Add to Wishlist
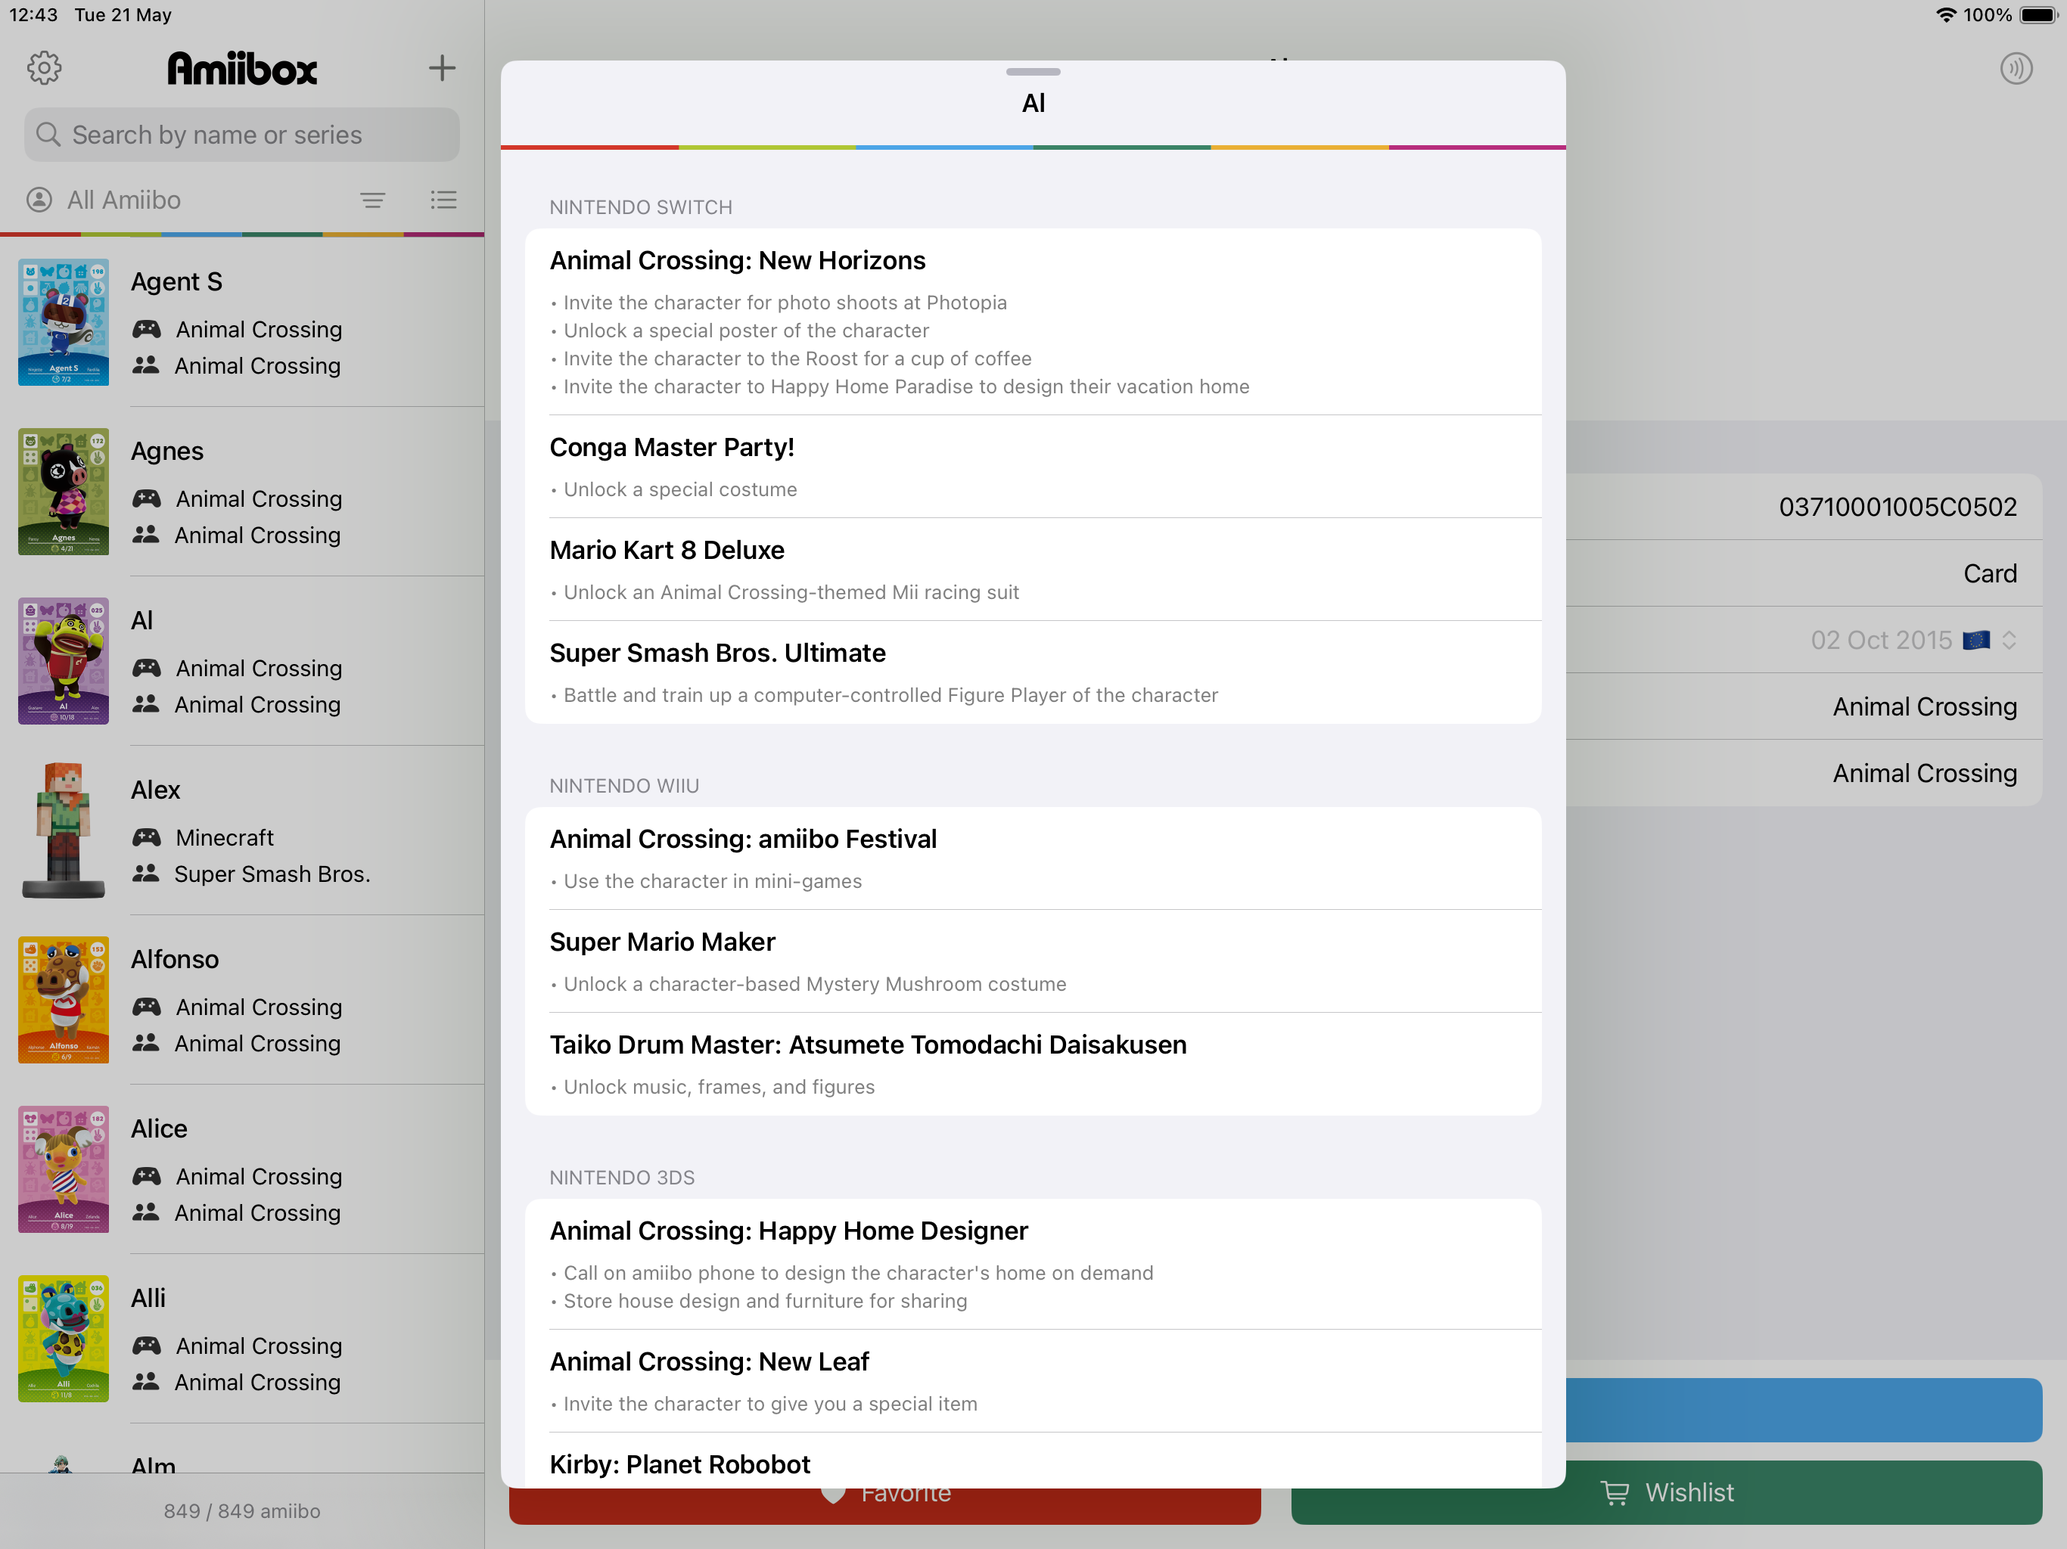 (x=1666, y=1492)
